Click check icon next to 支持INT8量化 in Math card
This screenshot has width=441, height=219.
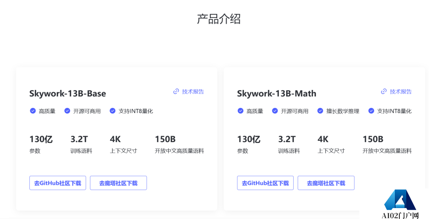pyautogui.click(x=371, y=111)
